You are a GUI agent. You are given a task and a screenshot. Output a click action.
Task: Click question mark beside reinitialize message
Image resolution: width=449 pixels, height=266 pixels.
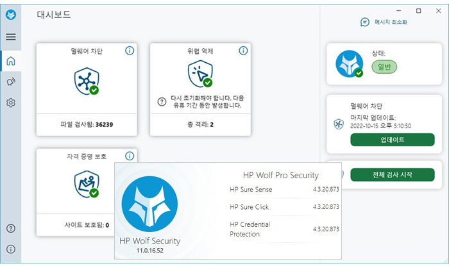[x=162, y=101]
